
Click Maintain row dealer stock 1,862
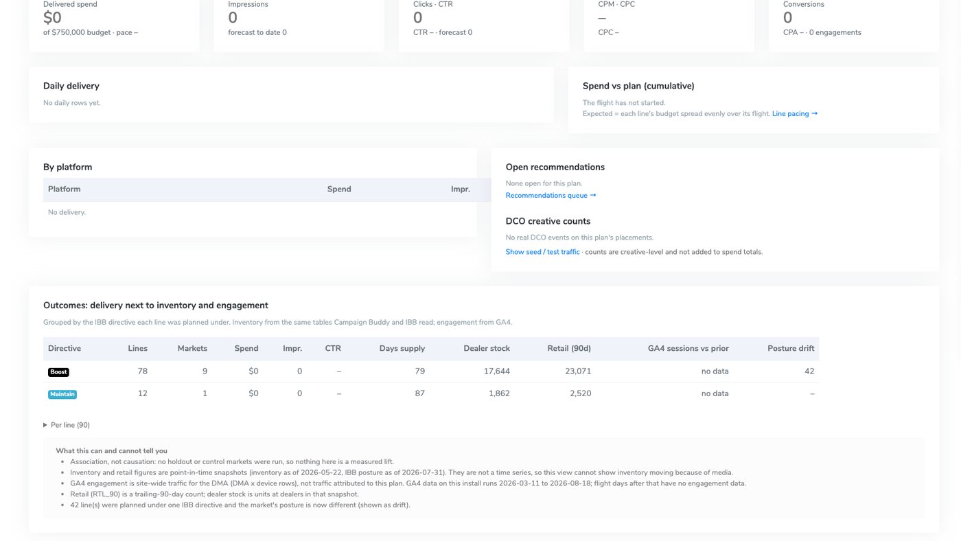[x=498, y=393]
